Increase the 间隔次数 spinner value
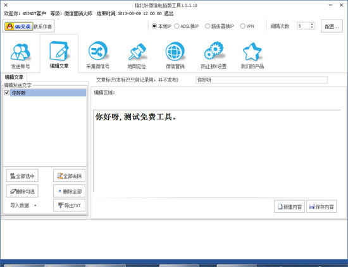348x267 pixels. pos(312,24)
